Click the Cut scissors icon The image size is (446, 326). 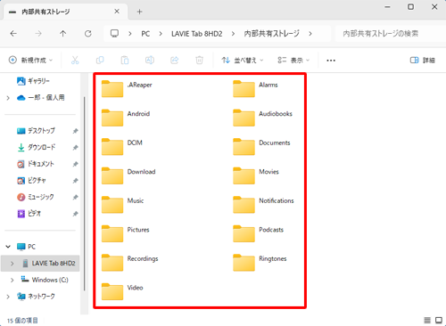[75, 61]
